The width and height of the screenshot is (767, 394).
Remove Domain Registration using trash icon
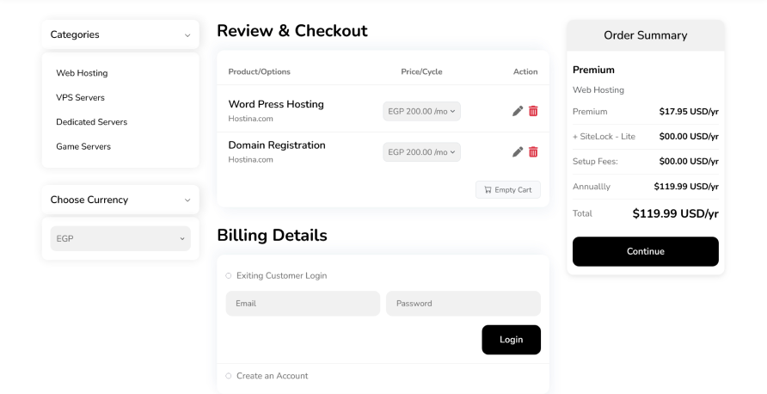(x=533, y=152)
